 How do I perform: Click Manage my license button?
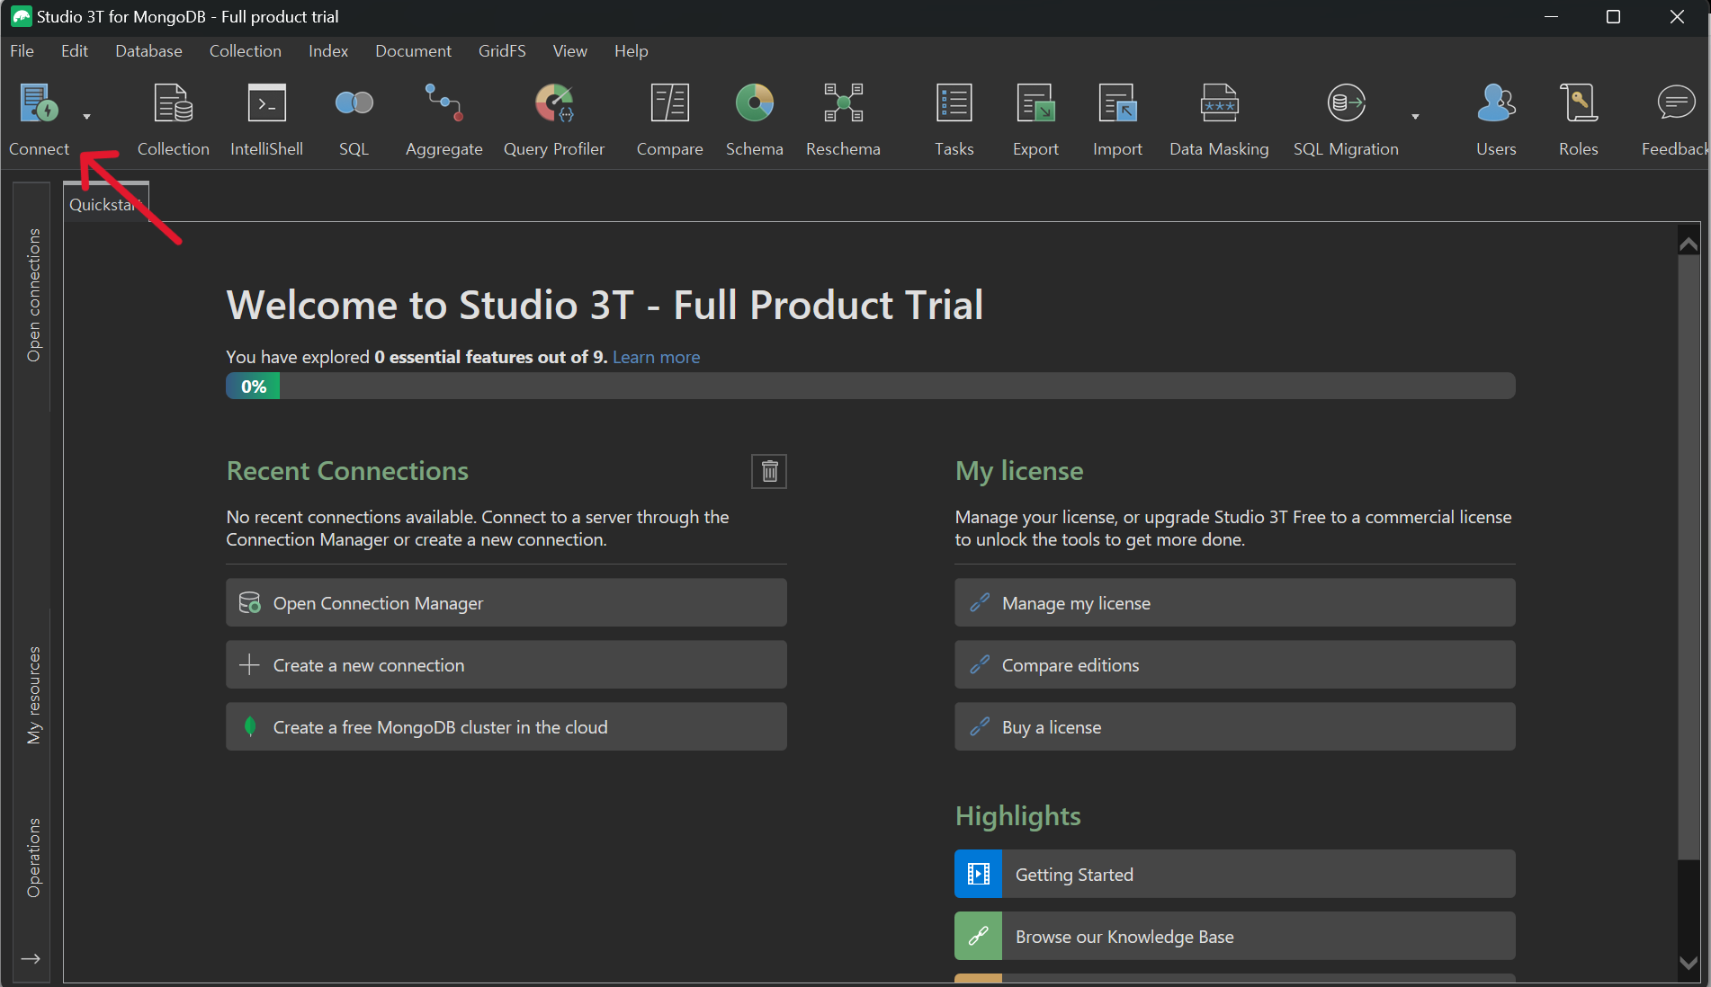click(x=1235, y=602)
